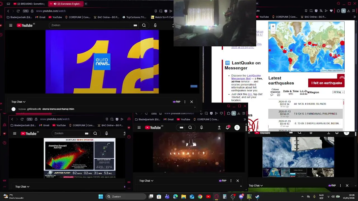Viewport: 358px width, 201px height.
Task: Open File Explorer from the taskbar
Action: point(183,197)
